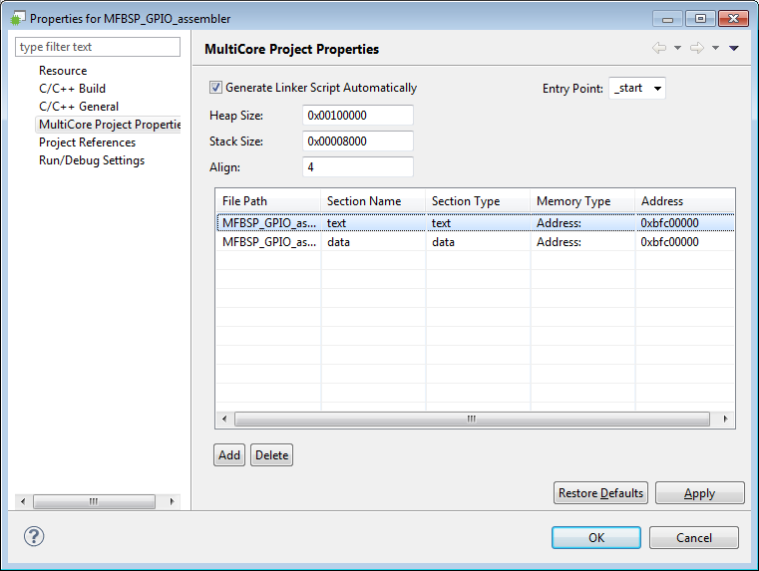This screenshot has width=759, height=571.
Task: Open forward history dropdown arrow
Action: point(715,49)
